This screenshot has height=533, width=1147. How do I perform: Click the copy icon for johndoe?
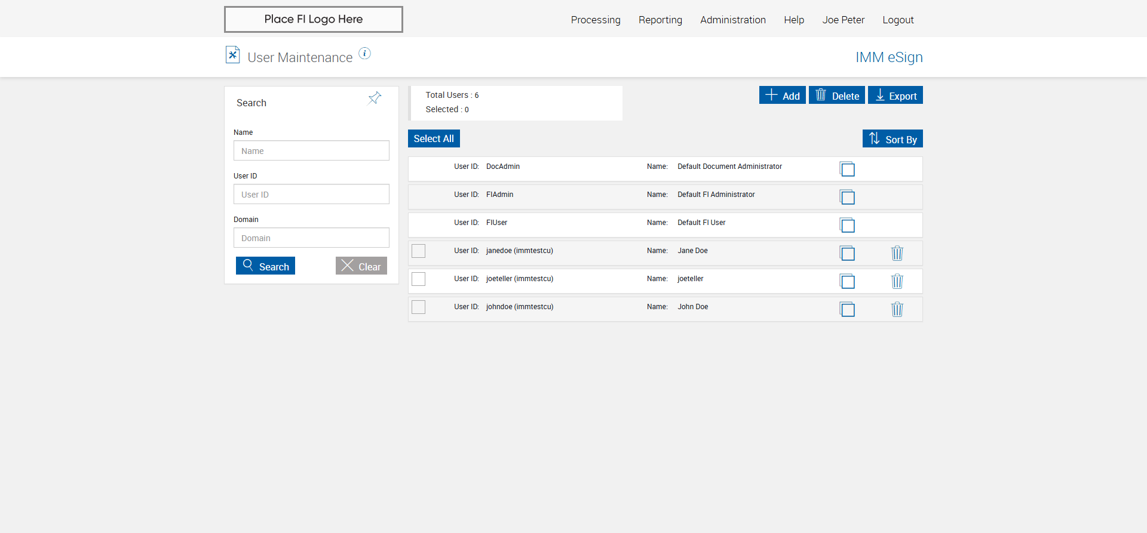point(847,310)
